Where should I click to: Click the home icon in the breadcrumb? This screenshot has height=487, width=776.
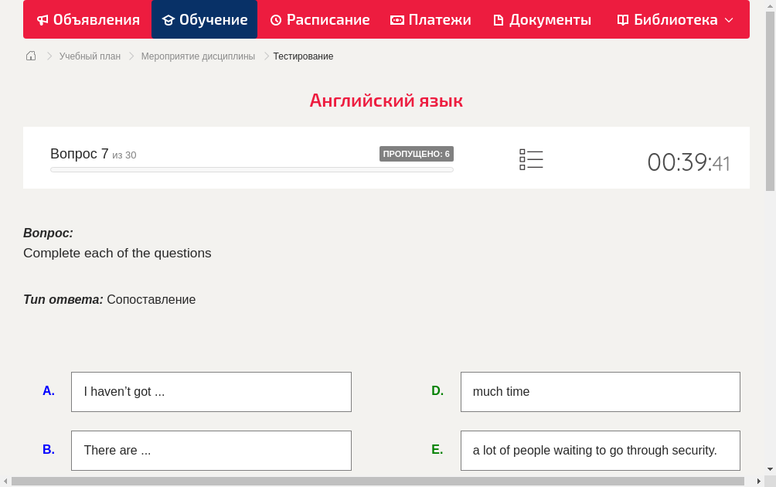30,56
